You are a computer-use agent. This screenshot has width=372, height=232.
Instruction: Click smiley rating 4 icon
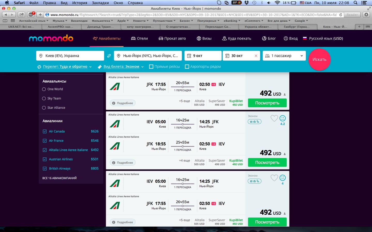(283, 178)
